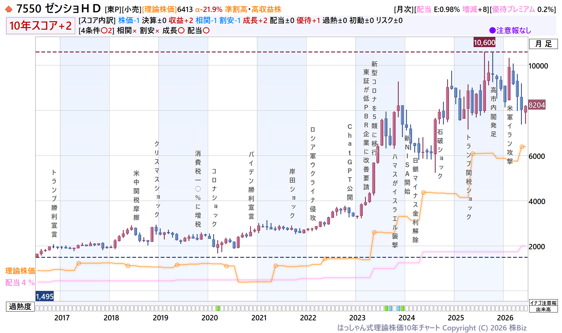The height and width of the screenshot is (333, 562).
Task: Click the copyright text 株Biz
Action: (x=517, y=328)
